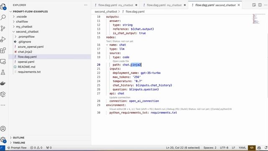Change language mode via YAML

click(242, 148)
